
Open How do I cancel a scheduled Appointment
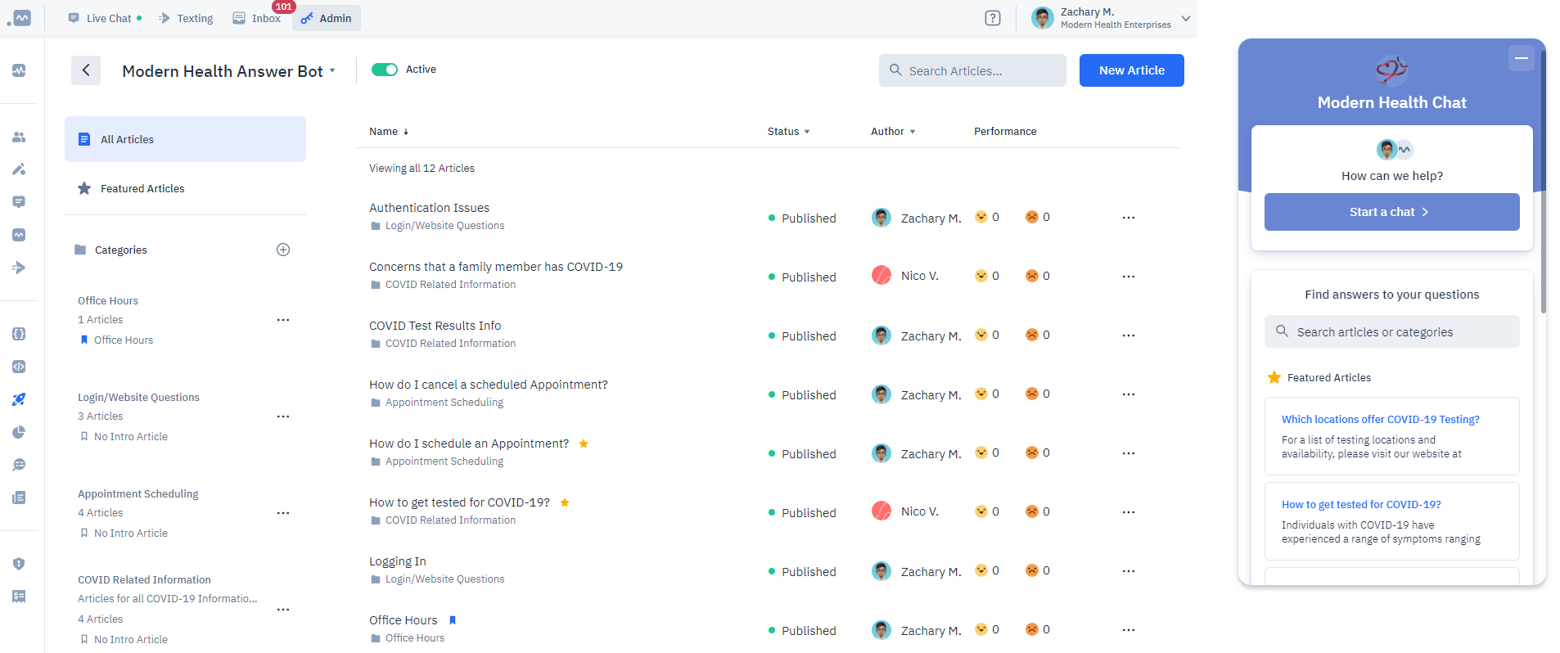489,385
